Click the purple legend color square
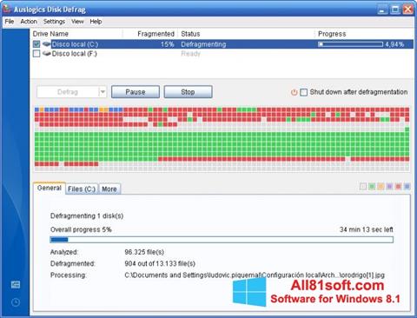 click(389, 187)
